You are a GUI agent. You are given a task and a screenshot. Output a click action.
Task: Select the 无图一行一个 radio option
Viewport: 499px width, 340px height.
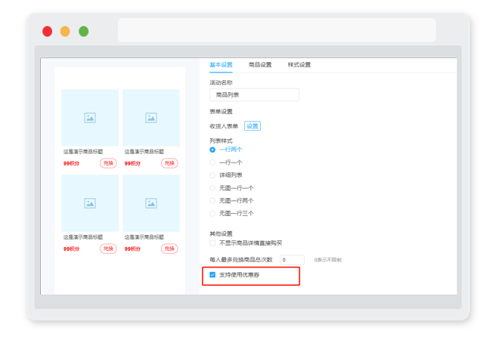[x=212, y=188]
